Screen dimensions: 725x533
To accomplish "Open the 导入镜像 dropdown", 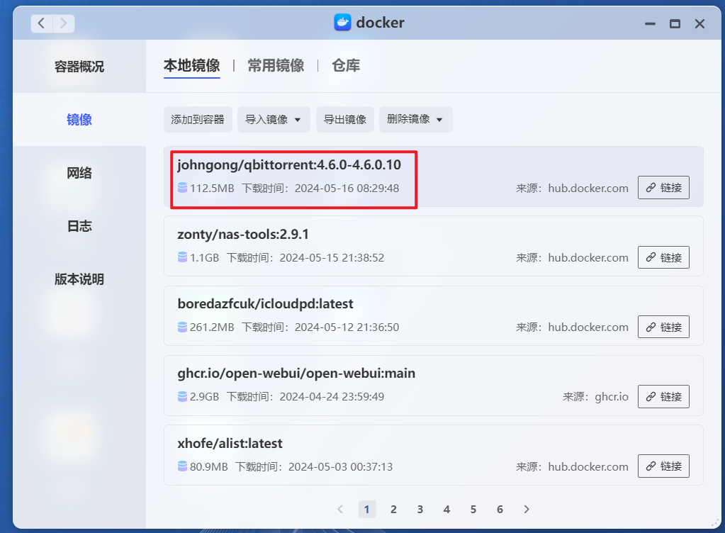I will pyautogui.click(x=274, y=119).
